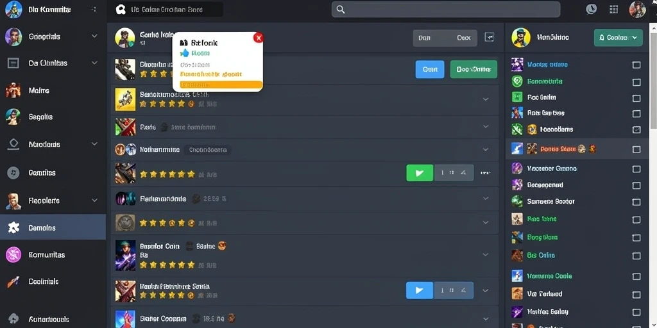Tick the checkbox for Boceoponad

636,185
